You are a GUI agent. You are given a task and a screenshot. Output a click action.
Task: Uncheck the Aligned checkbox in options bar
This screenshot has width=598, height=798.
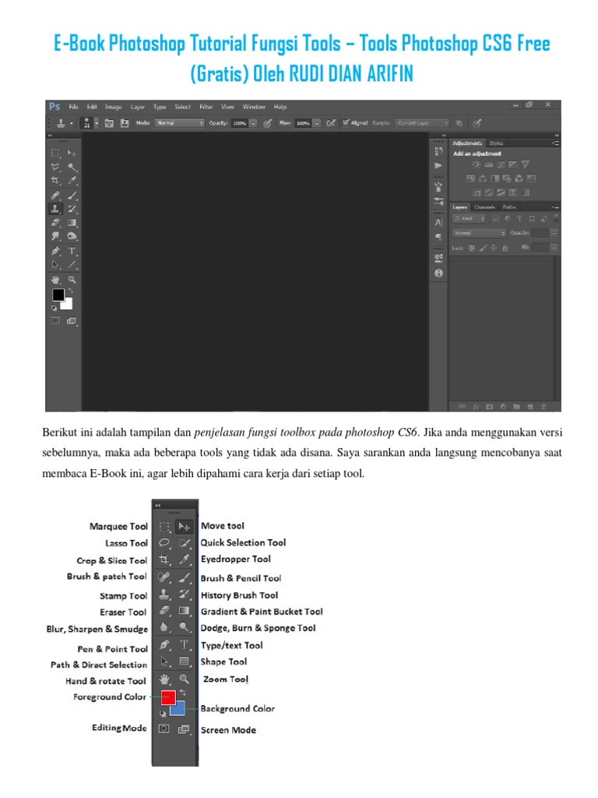pyautogui.click(x=346, y=122)
